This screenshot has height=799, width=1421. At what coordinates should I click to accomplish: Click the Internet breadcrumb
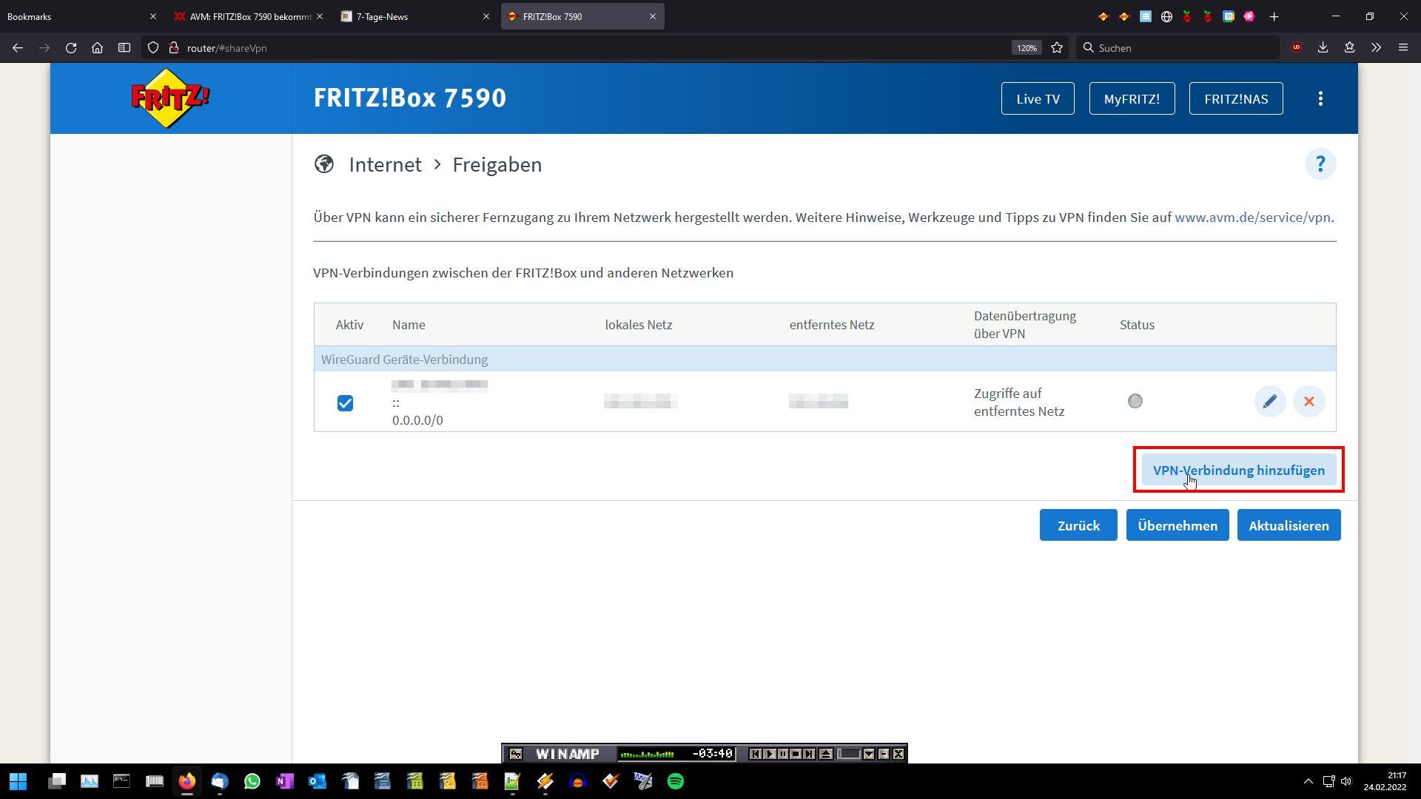[x=385, y=164]
